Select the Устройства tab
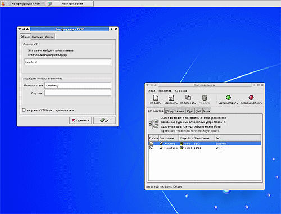Screen dimensions: 281x214 [x=155, y=111]
